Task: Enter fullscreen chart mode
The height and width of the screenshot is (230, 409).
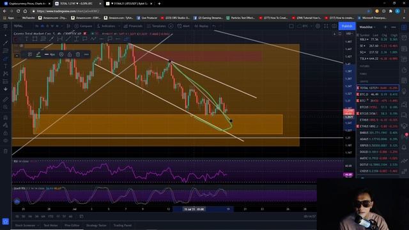Action: tap(326, 26)
